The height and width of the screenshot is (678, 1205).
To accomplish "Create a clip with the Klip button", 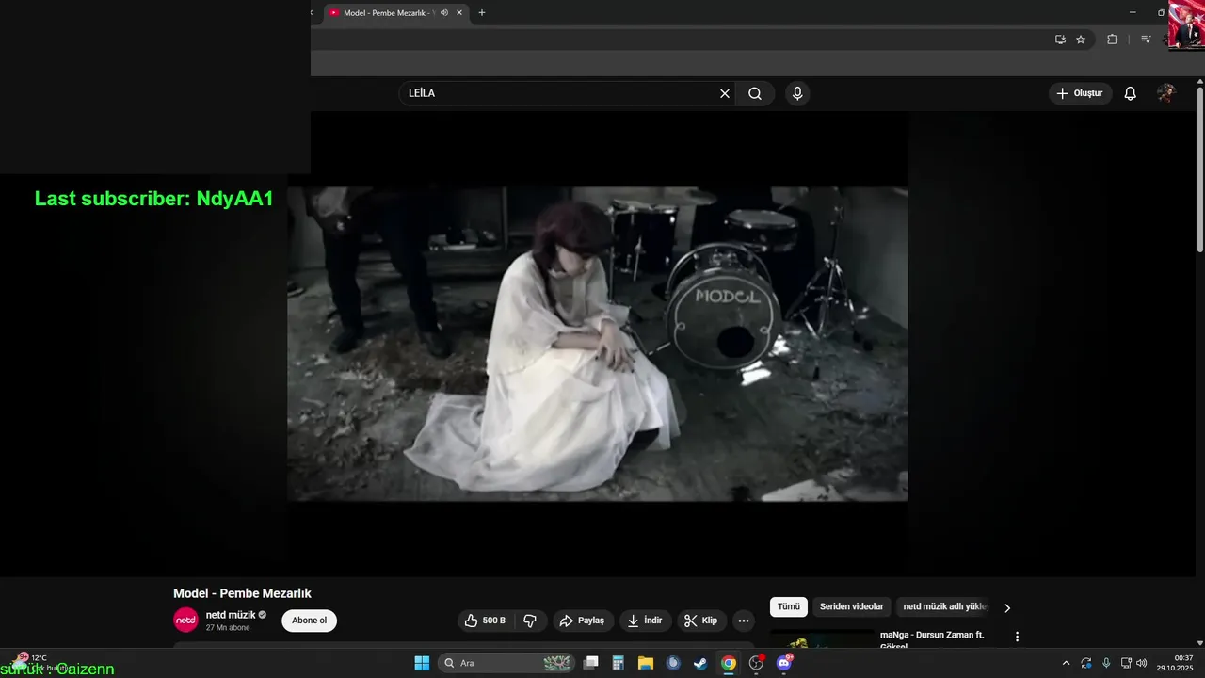I will 701,621.
